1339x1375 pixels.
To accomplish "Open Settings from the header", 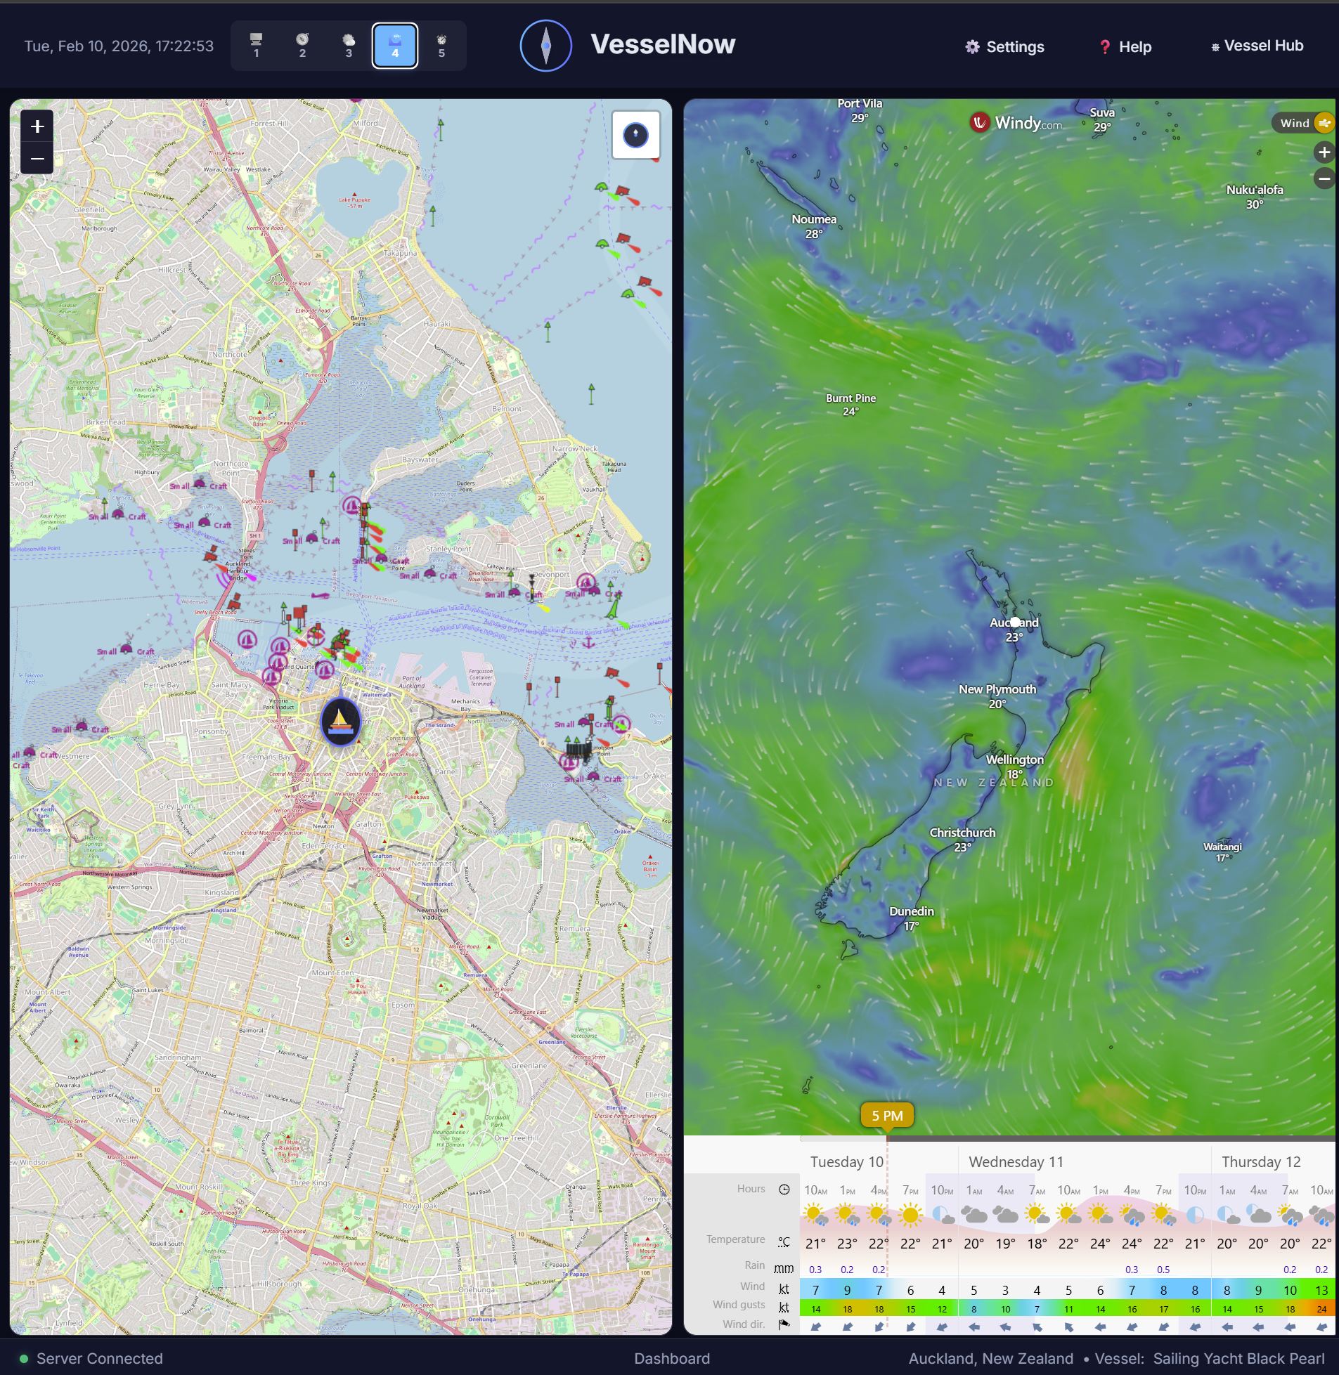I will [1005, 46].
